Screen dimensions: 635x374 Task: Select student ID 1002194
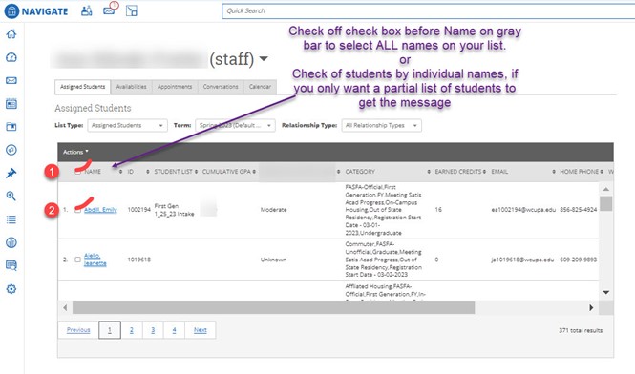coord(138,210)
